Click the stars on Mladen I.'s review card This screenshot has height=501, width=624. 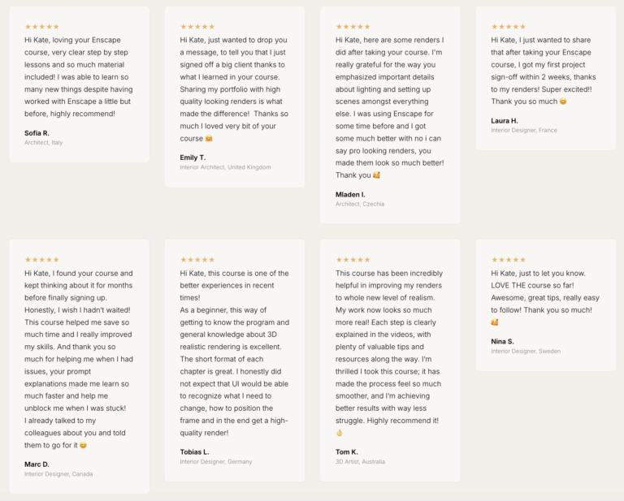(353, 27)
